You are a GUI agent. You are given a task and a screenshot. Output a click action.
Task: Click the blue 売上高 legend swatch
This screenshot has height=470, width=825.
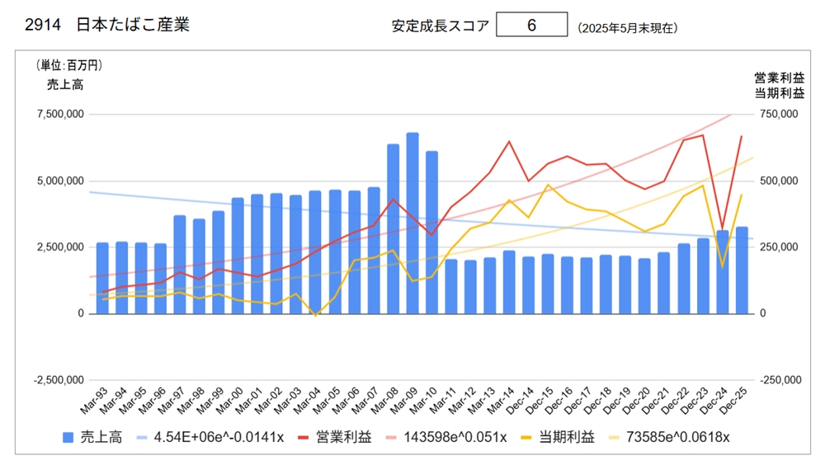point(68,437)
